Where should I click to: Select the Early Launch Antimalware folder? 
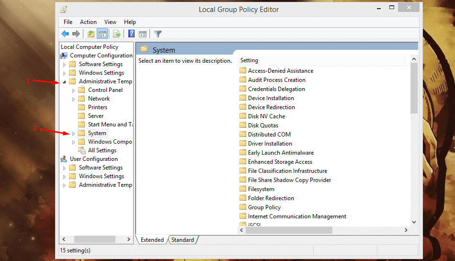[281, 153]
